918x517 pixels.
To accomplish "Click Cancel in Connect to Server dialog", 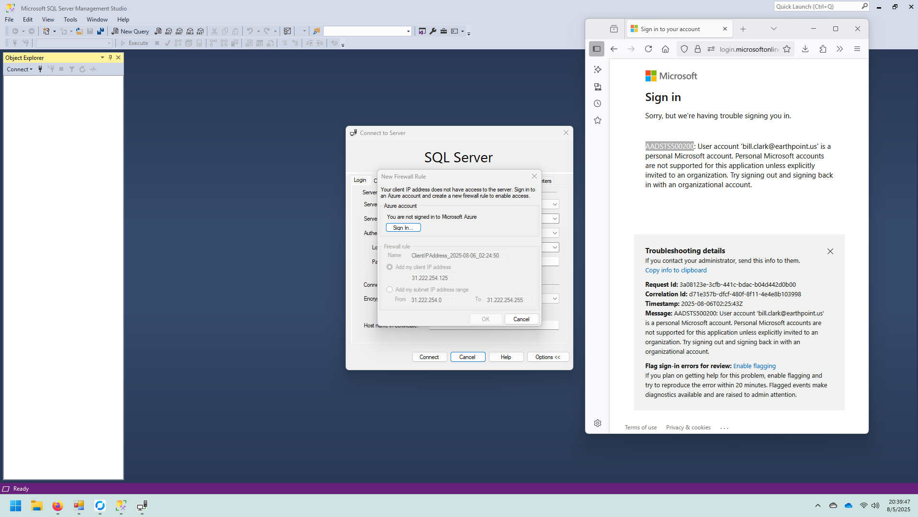I will (x=467, y=357).
